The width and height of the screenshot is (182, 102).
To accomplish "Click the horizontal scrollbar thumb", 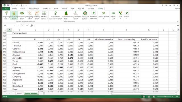I will (x=128, y=93).
